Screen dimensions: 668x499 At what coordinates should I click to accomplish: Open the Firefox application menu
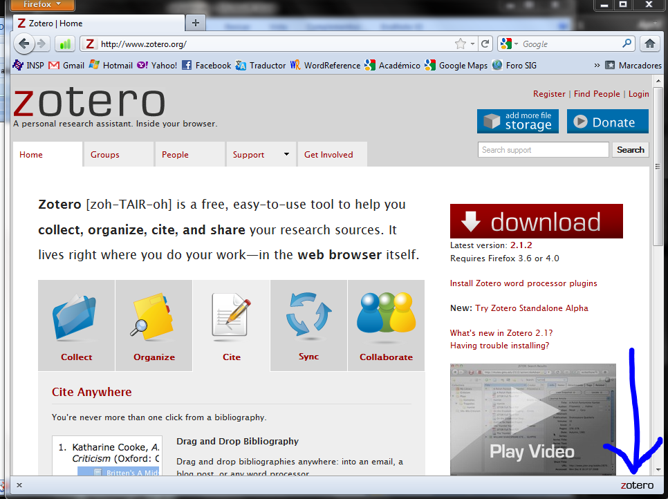pos(41,5)
